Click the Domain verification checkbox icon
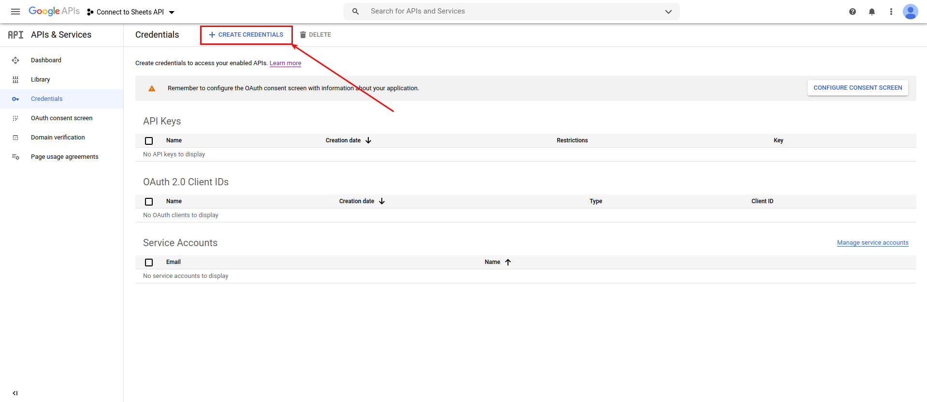Image resolution: width=927 pixels, height=402 pixels. pos(15,138)
